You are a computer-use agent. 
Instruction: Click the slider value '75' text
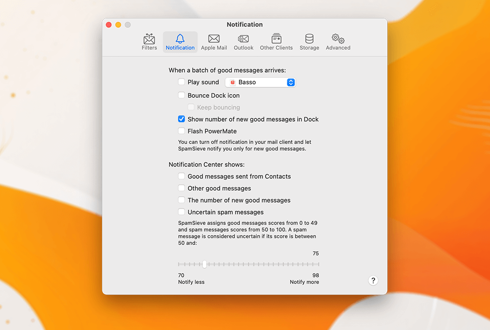[x=316, y=253]
